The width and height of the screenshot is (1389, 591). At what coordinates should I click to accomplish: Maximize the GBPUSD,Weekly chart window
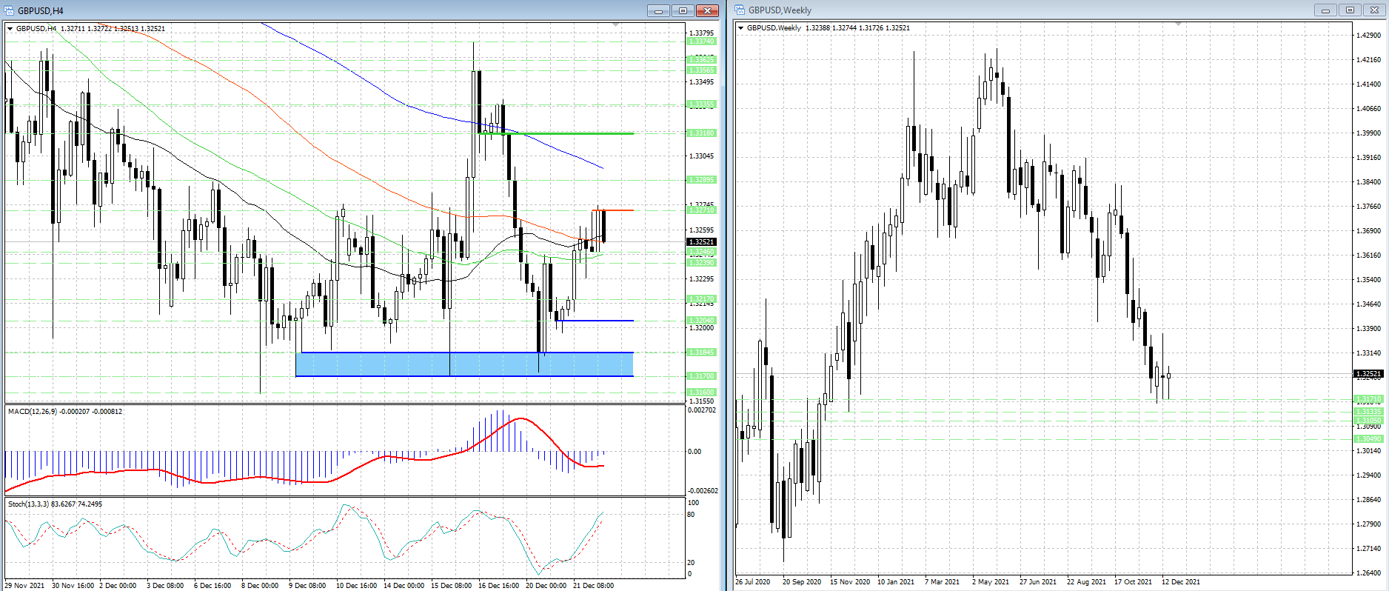click(1350, 10)
